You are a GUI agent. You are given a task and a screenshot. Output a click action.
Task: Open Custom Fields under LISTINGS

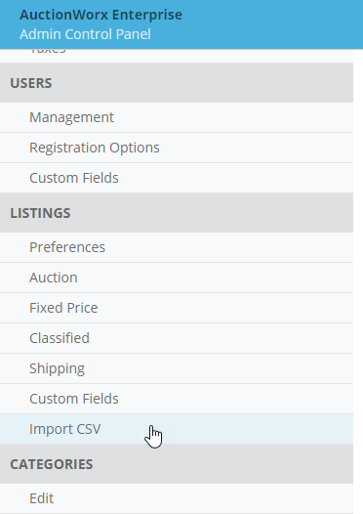[177, 399]
